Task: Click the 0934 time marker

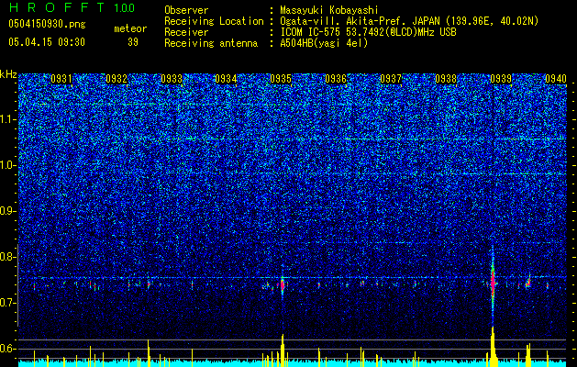Action: coord(226,79)
